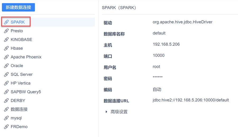The height and width of the screenshot is (137, 238).
Task: Click the host value 192.168.5.206
Action: pyautogui.click(x=166, y=44)
